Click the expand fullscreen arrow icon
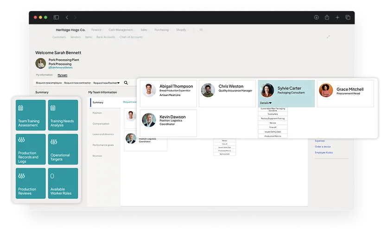The image size is (381, 235). (328, 37)
